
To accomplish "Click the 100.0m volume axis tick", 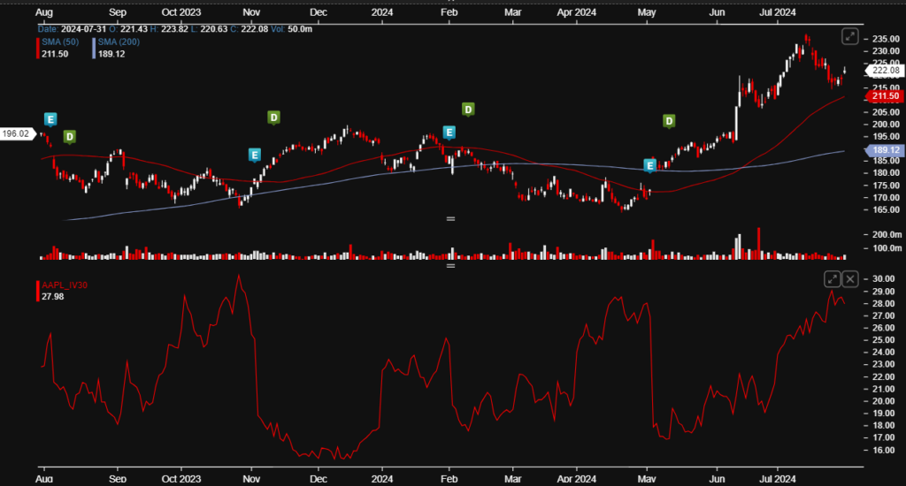I will click(887, 248).
